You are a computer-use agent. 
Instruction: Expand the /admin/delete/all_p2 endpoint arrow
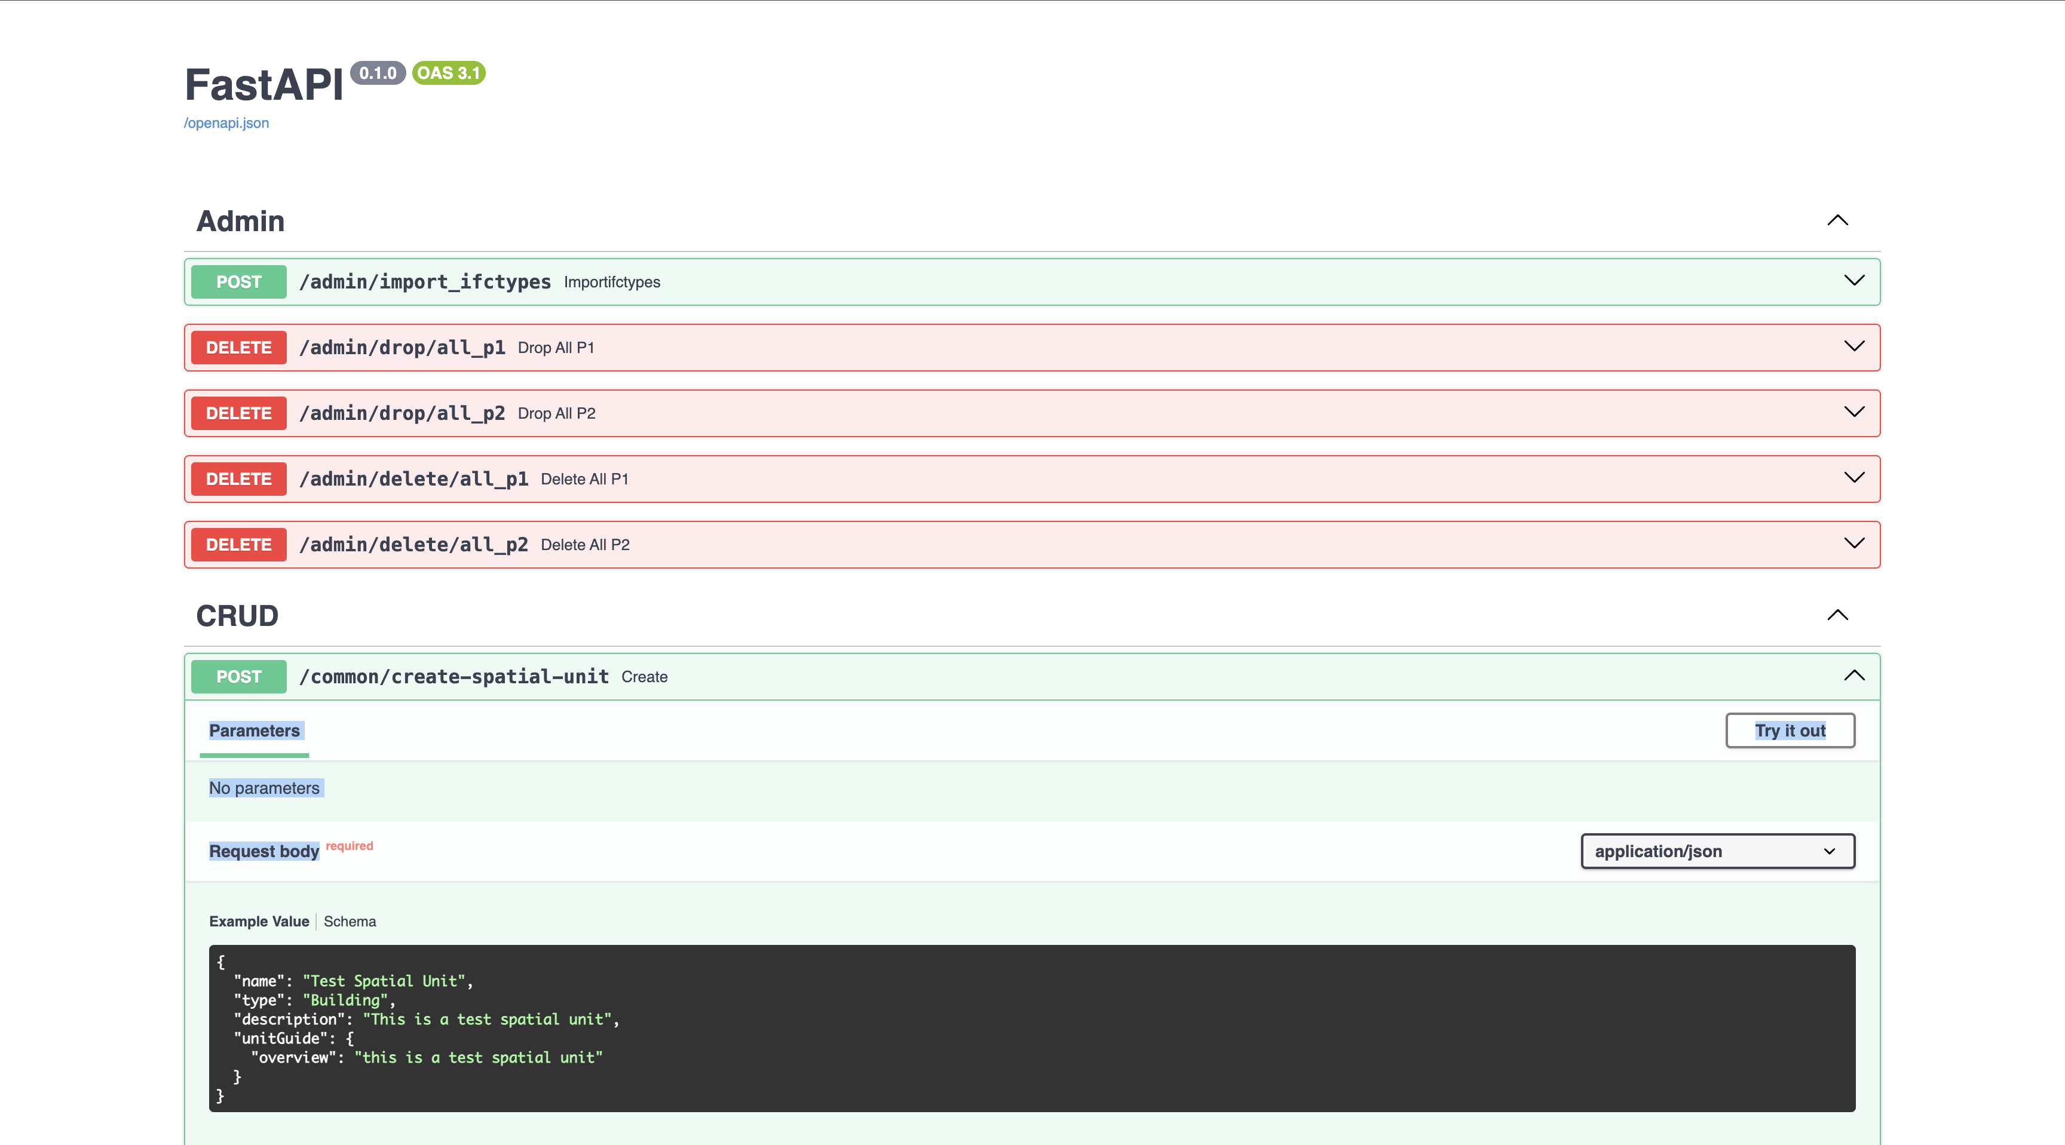coord(1854,544)
